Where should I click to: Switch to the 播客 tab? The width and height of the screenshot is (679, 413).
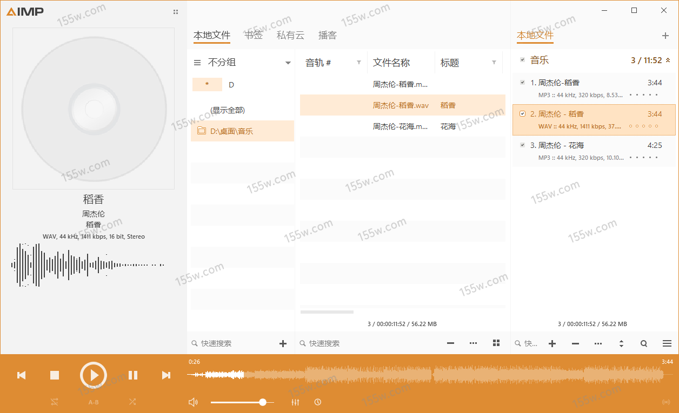pyautogui.click(x=327, y=35)
